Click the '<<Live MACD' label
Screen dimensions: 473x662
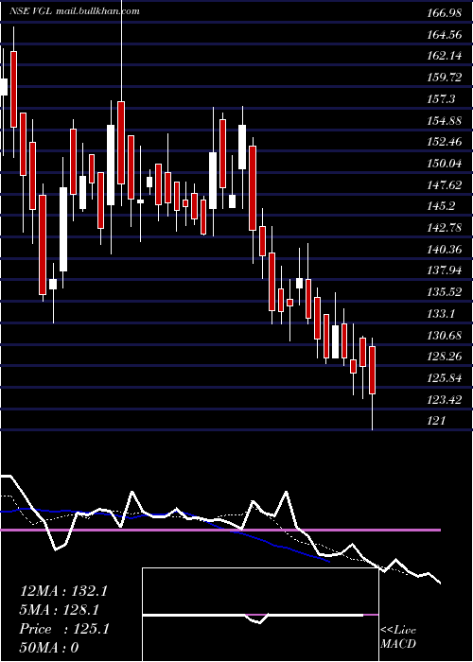click(x=398, y=636)
